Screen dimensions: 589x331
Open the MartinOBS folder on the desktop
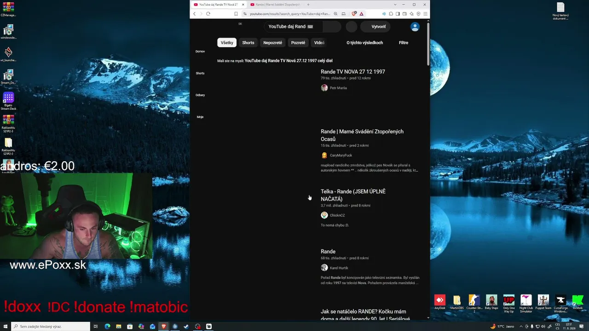coord(457,302)
